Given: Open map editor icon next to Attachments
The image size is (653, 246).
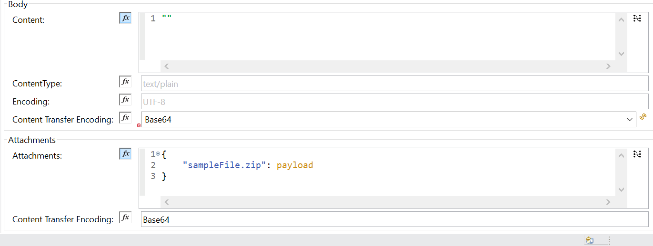Looking at the screenshot, I should 637,154.
